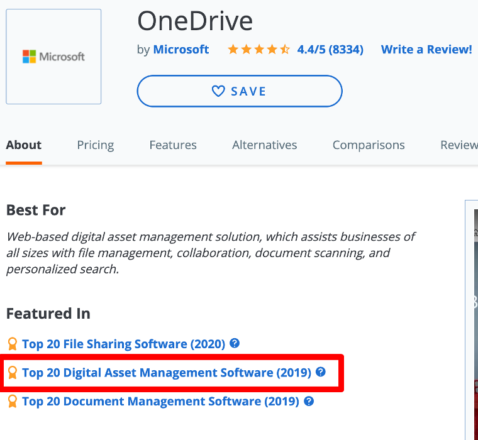Open the Comparisons tab

369,145
